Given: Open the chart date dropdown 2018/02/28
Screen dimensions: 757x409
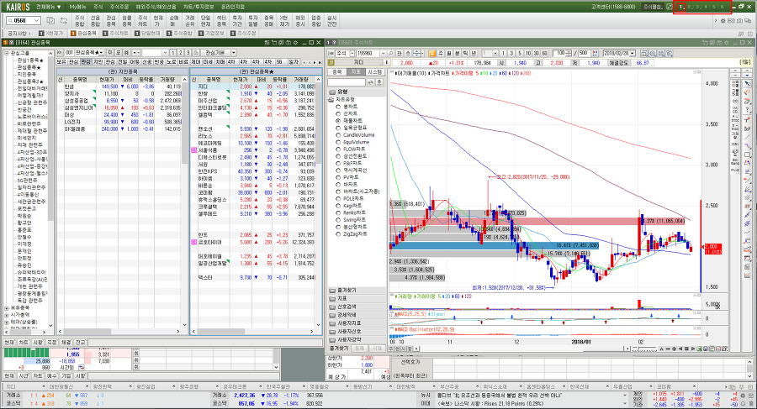Looking at the screenshot, I should 632,53.
